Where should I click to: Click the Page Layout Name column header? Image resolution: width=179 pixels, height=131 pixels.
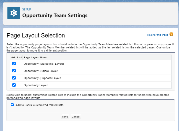point(35,58)
